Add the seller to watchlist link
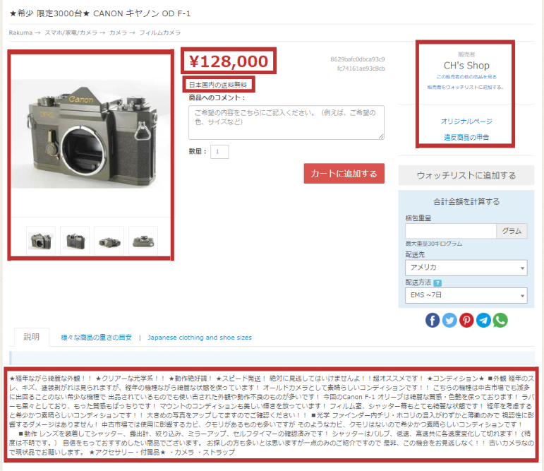This screenshot has width=544, height=471. pyautogui.click(x=465, y=87)
